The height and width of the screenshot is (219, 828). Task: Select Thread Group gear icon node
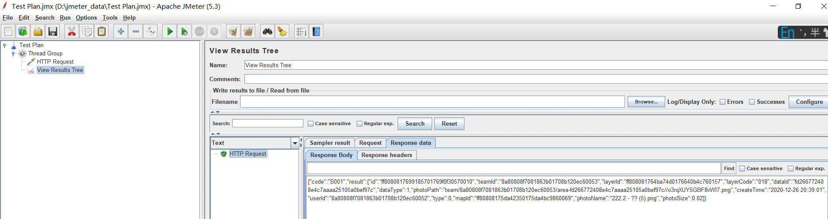click(x=23, y=54)
